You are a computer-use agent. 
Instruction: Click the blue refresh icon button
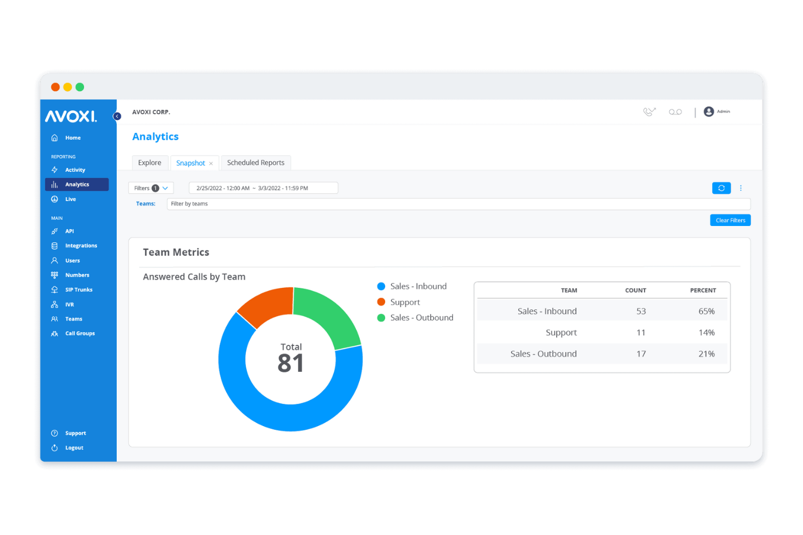(721, 188)
